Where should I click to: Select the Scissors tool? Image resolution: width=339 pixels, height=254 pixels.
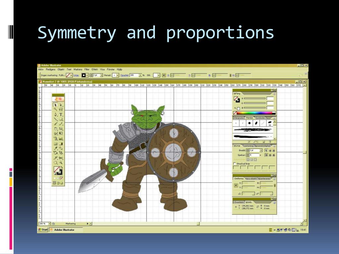(x=61, y=158)
